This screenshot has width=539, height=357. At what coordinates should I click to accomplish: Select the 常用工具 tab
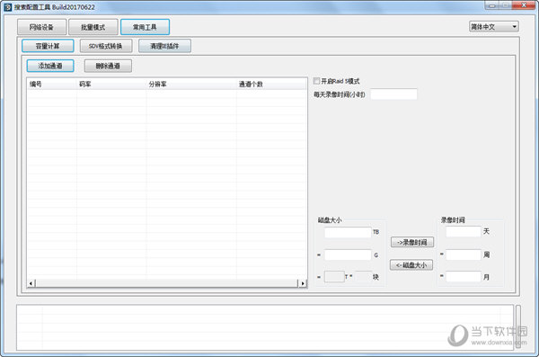145,27
